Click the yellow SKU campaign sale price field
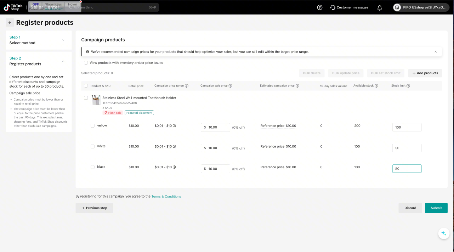 point(217,127)
